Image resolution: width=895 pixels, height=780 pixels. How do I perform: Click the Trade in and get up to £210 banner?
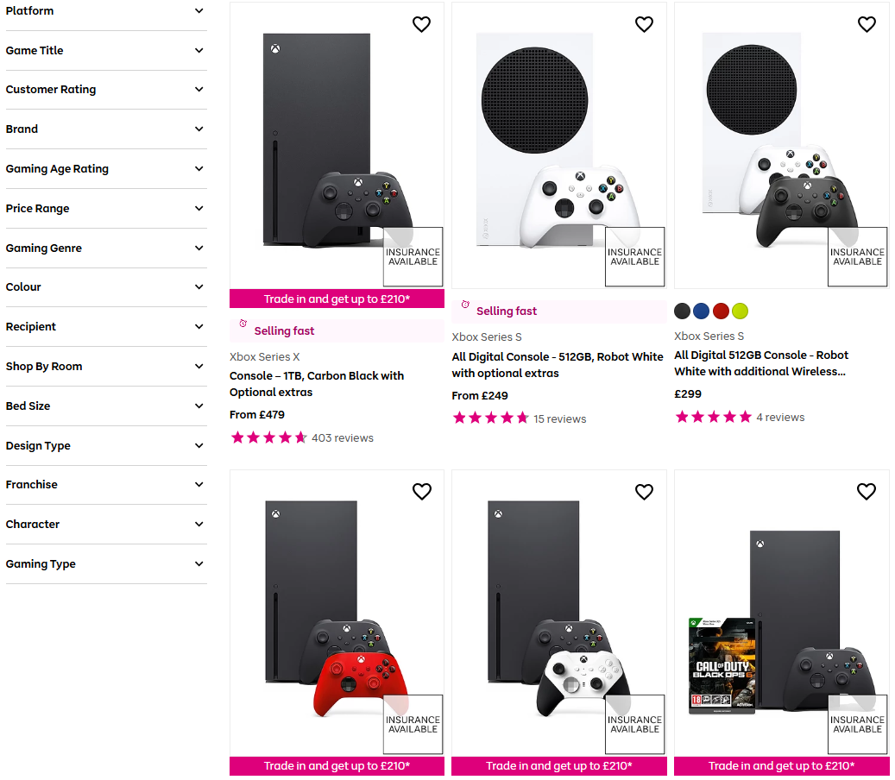[x=336, y=298]
